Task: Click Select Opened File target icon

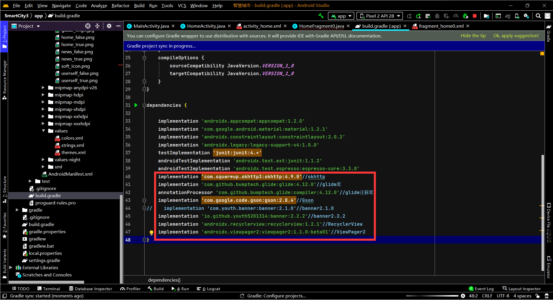Action: pos(88,26)
